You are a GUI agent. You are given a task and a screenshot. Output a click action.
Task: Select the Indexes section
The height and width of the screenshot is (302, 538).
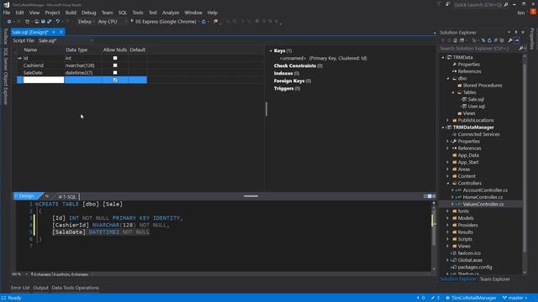click(x=287, y=73)
